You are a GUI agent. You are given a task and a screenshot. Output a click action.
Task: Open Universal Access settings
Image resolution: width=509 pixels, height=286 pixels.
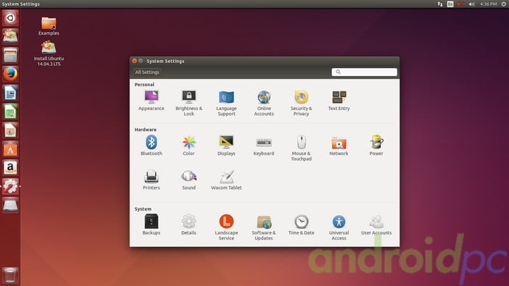point(339,227)
